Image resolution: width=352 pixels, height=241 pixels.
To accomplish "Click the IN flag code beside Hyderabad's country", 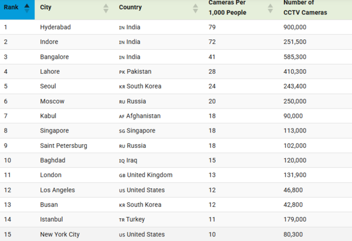I will click(x=122, y=28).
